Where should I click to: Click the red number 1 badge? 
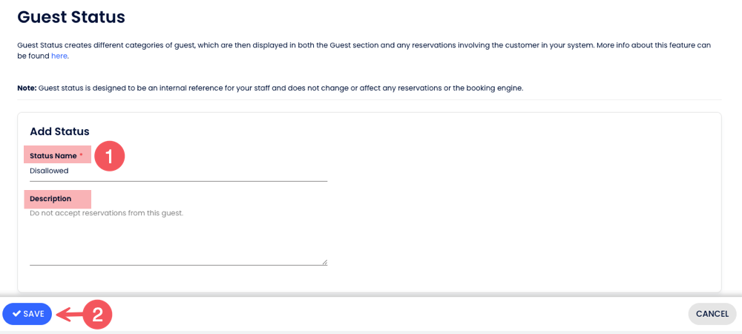tap(109, 156)
